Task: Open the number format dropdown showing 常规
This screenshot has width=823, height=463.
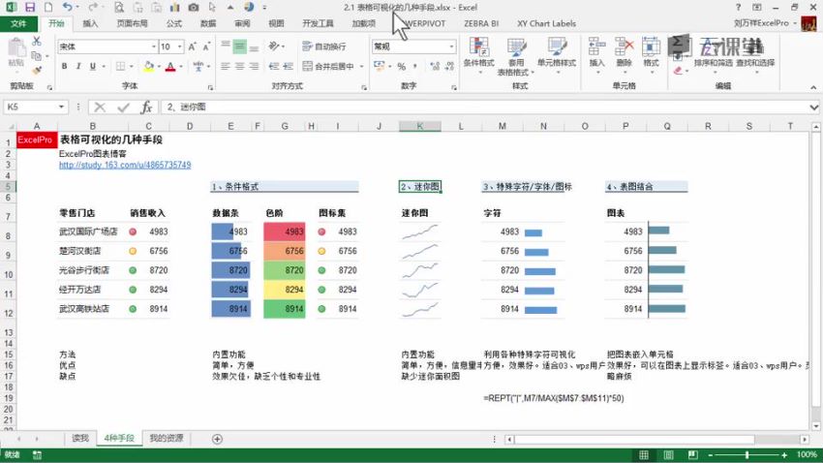Action: [451, 46]
